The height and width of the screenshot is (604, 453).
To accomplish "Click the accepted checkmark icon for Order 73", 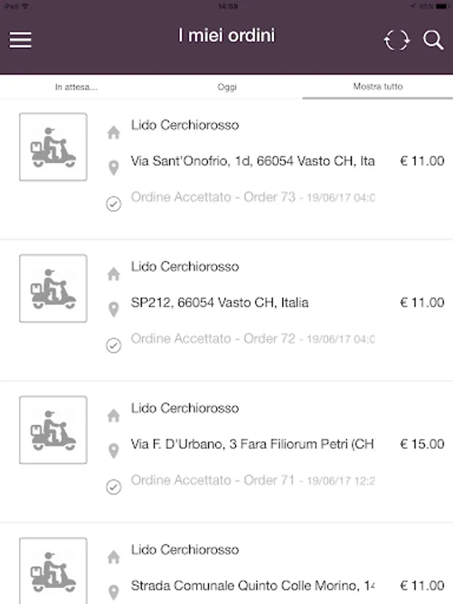I will (x=113, y=204).
